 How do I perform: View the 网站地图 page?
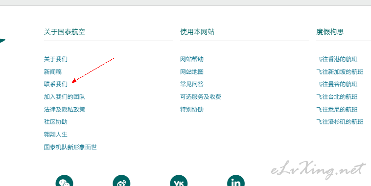pos(192,71)
